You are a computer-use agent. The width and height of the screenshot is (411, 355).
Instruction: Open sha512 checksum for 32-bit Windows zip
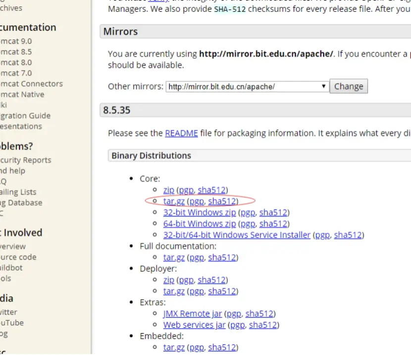click(x=273, y=213)
